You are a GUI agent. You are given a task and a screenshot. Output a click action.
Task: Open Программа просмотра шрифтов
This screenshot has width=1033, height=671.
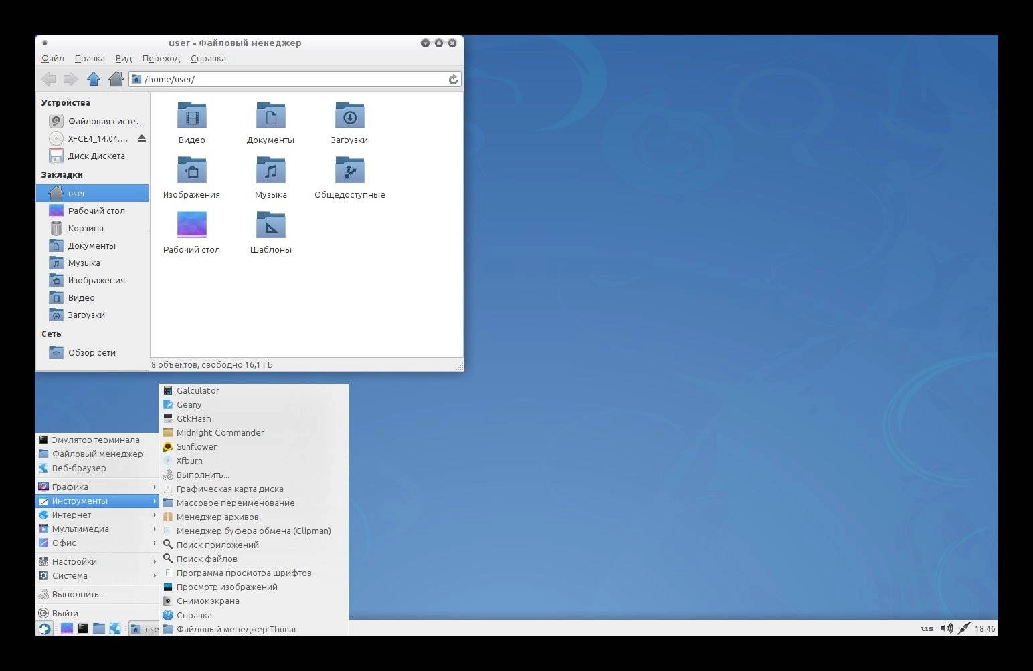click(254, 573)
